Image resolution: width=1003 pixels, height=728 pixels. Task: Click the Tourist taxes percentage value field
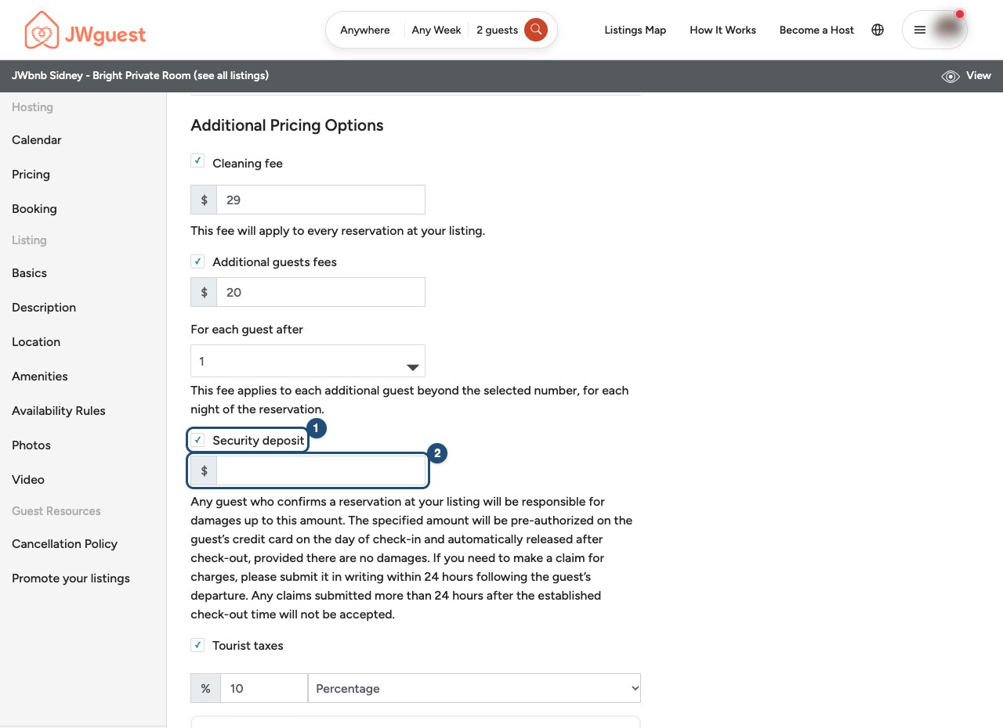pyautogui.click(x=264, y=688)
